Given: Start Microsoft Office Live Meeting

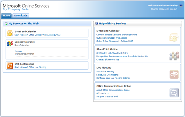Looking at the screenshot, I should click(30, 67).
